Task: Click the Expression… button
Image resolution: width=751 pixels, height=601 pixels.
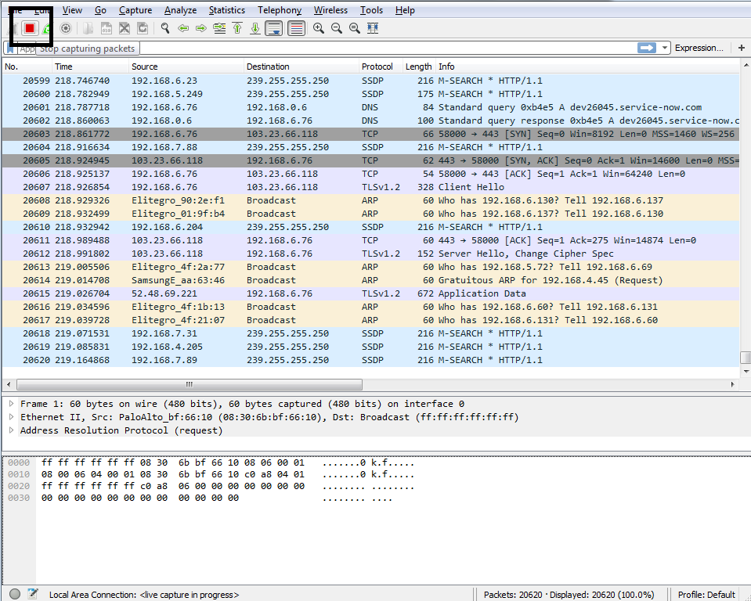Action: pyautogui.click(x=699, y=48)
